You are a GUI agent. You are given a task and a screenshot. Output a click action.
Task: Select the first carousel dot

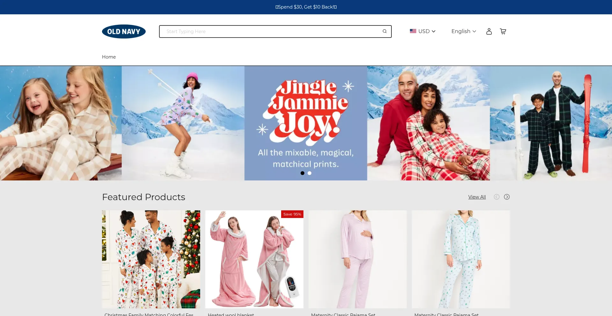(302, 173)
